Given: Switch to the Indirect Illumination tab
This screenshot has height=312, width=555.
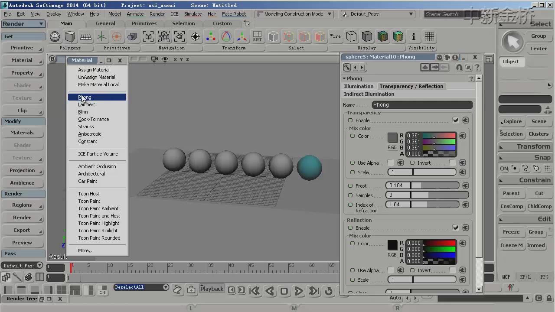Looking at the screenshot, I should (x=369, y=94).
